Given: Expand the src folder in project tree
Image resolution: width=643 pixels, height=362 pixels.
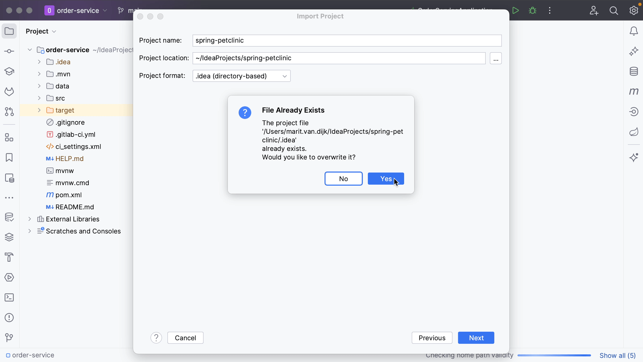Looking at the screenshot, I should pos(39,98).
